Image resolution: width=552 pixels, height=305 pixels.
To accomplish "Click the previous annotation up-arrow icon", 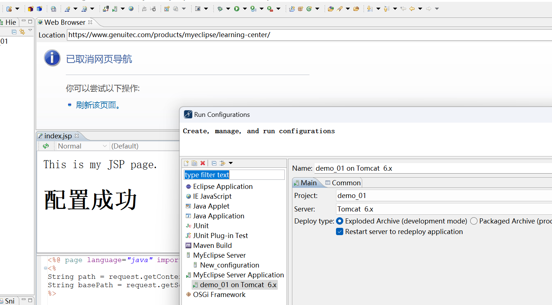I will [x=387, y=9].
